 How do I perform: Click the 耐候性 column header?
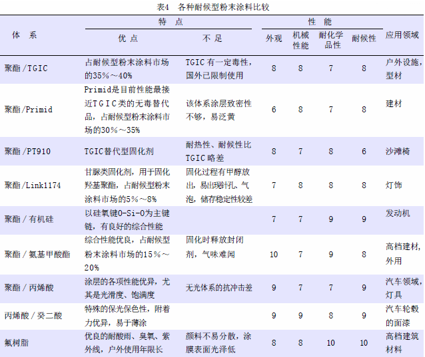coord(364,39)
